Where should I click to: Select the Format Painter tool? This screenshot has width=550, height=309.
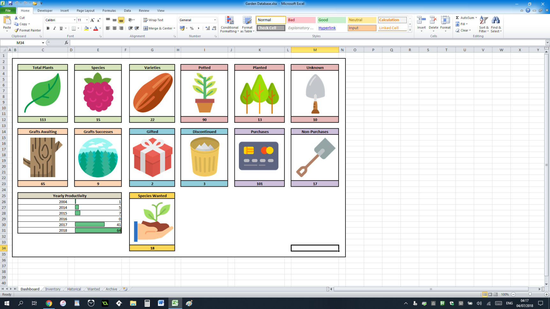pos(28,30)
